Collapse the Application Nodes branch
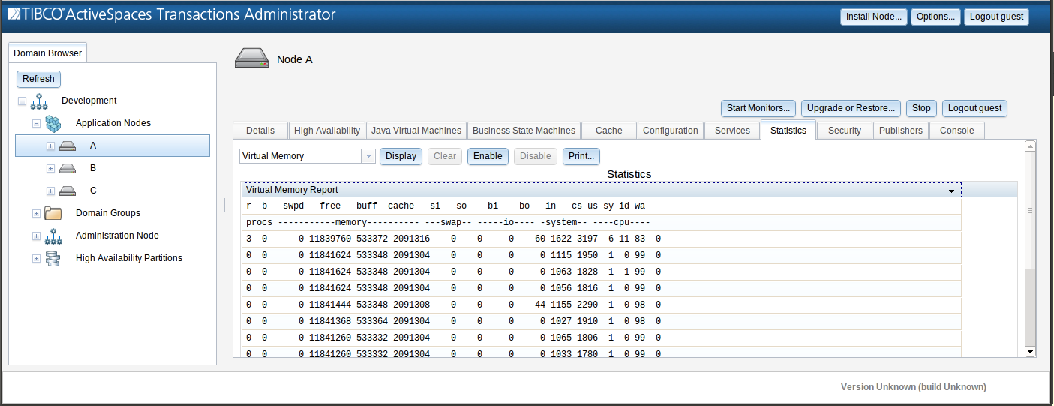The height and width of the screenshot is (406, 1054). click(36, 123)
